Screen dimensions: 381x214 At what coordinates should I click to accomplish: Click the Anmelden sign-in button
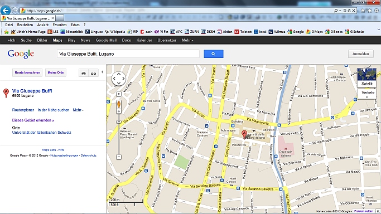(360, 54)
